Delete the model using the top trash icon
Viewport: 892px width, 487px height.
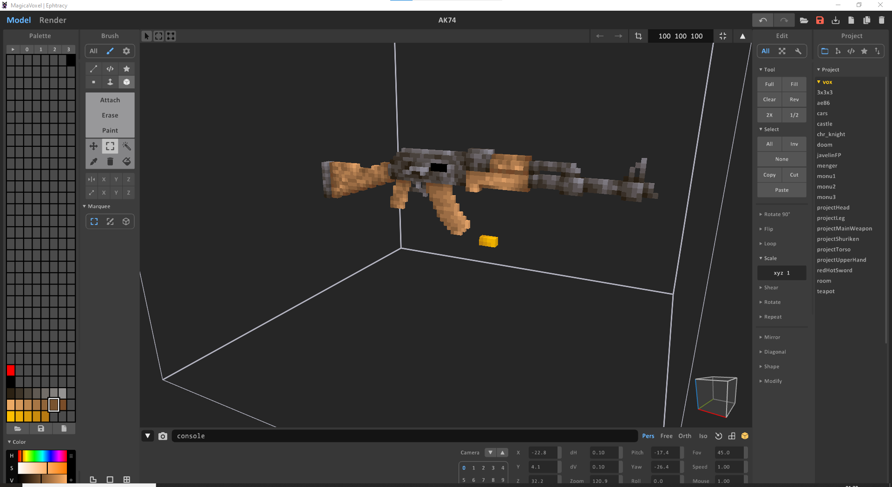coord(882,20)
